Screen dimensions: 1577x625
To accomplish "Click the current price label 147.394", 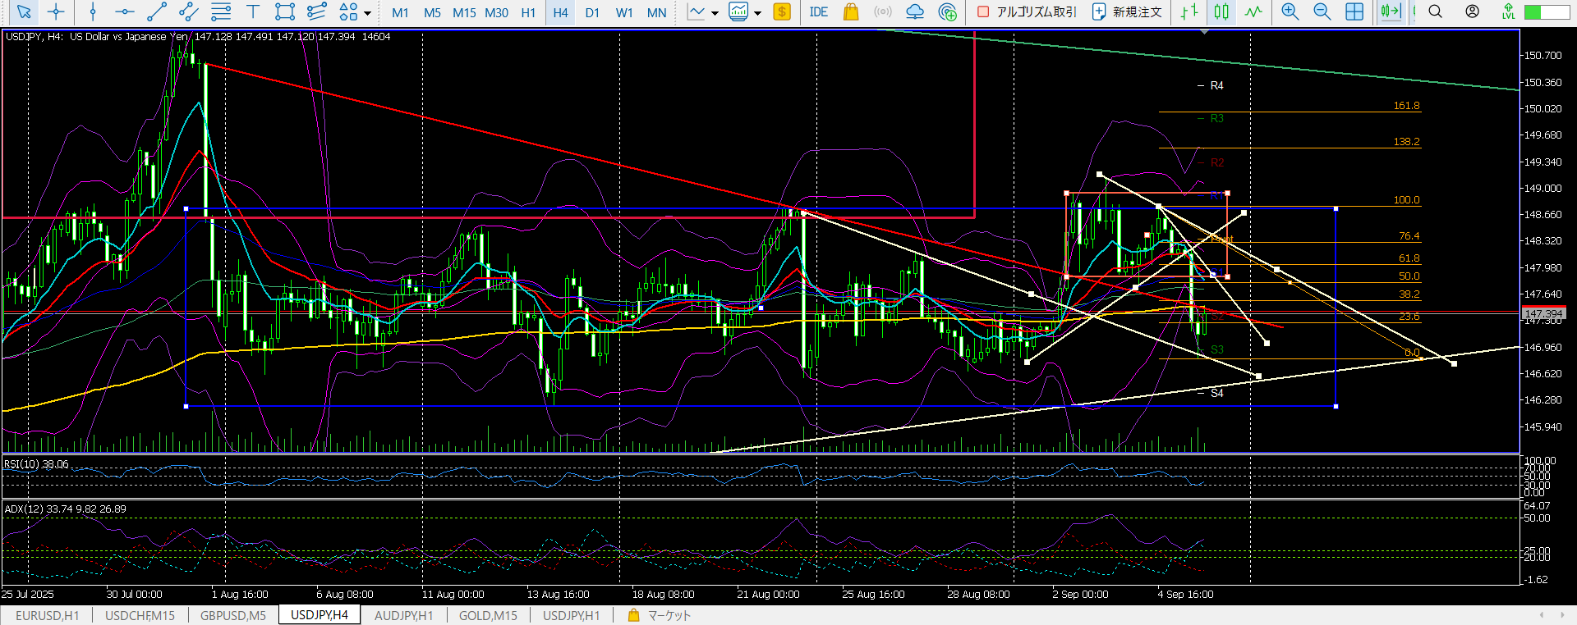I will pyautogui.click(x=1543, y=314).
